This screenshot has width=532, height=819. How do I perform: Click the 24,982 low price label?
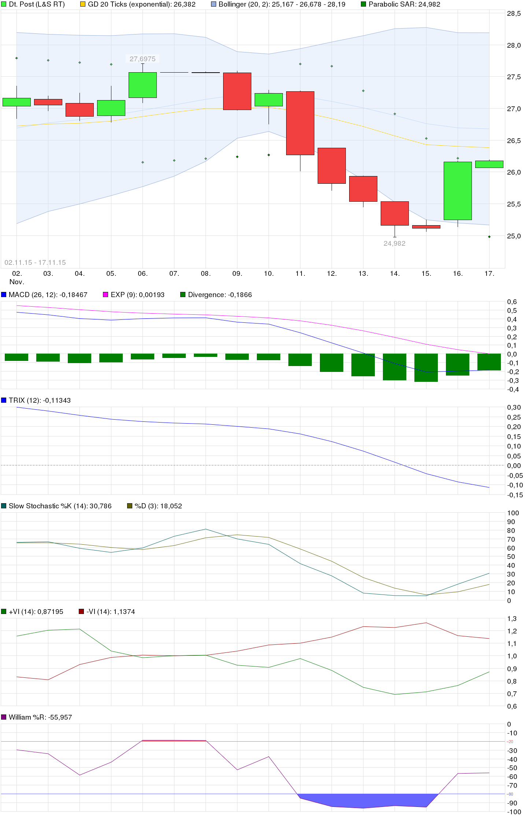(394, 243)
